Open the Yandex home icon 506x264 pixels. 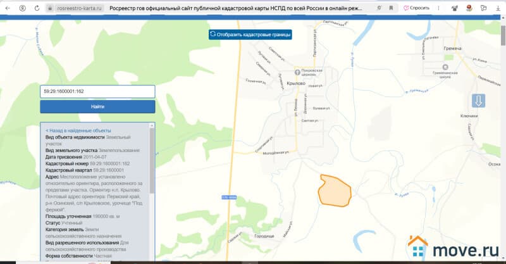coord(22,8)
